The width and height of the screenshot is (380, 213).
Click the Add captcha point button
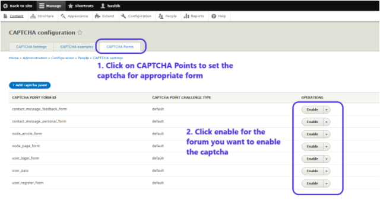point(30,85)
